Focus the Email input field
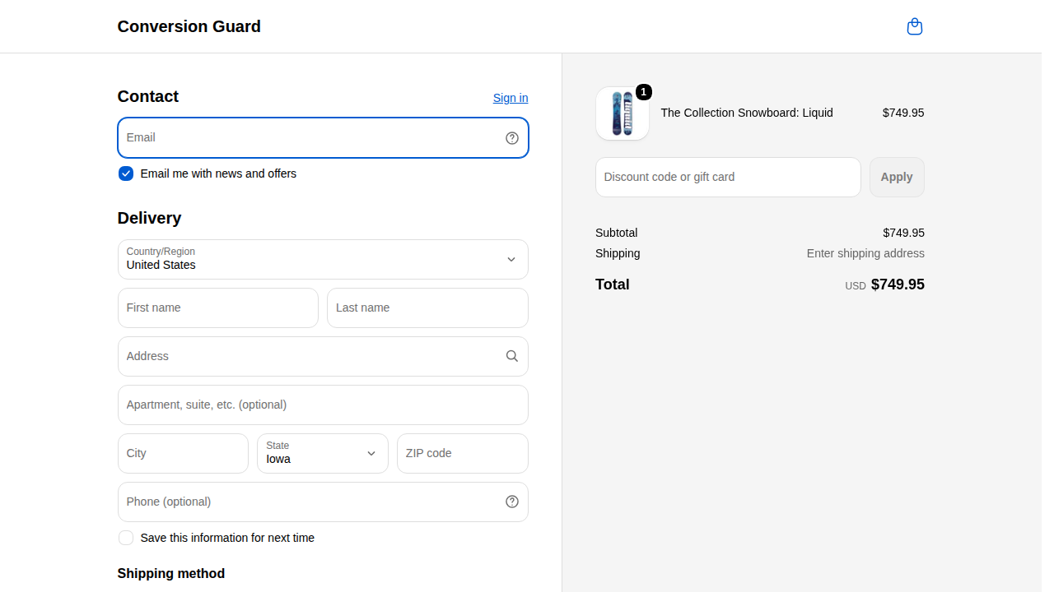This screenshot has width=1054, height=592. 323,138
